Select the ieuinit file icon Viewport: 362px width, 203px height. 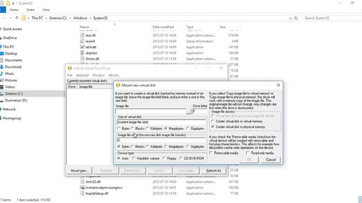click(x=82, y=41)
